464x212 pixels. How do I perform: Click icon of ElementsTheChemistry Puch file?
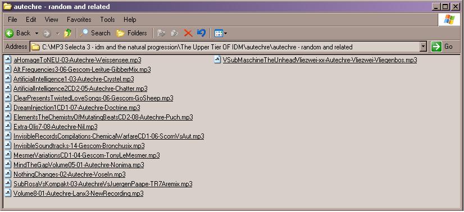pyautogui.click(x=8, y=117)
